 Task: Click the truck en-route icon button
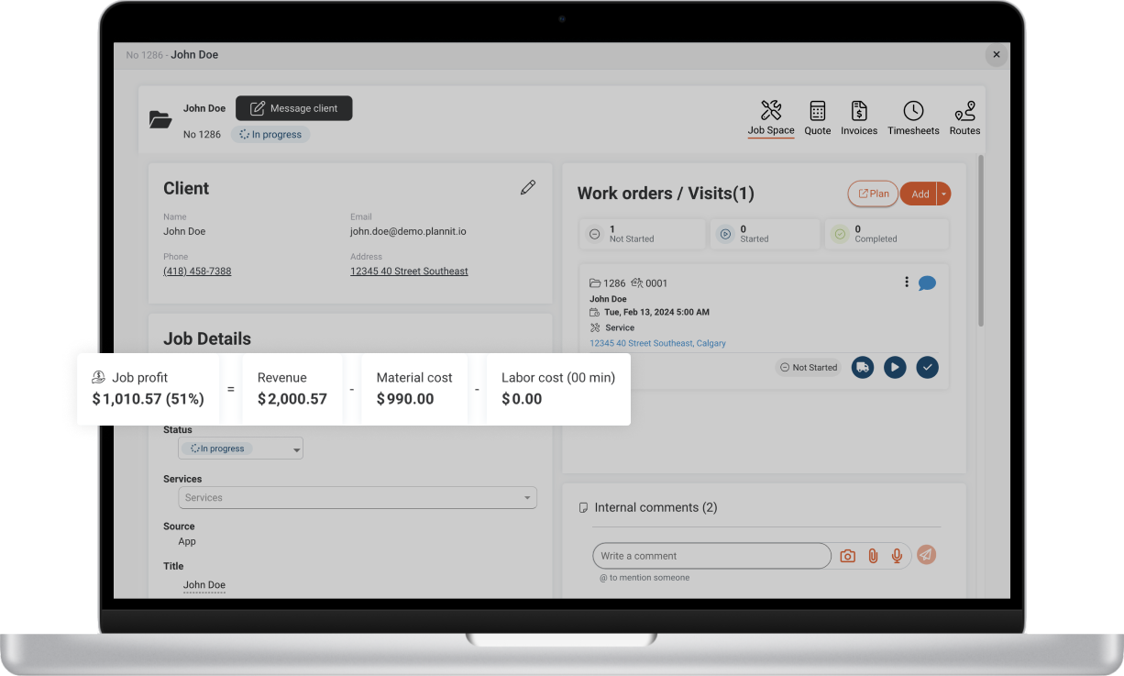click(862, 367)
